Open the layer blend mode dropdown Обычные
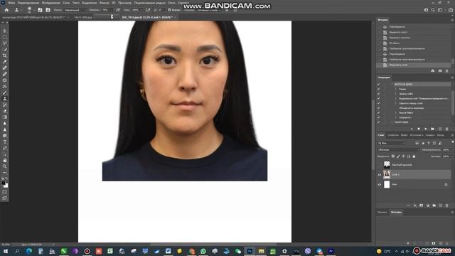 [399, 150]
